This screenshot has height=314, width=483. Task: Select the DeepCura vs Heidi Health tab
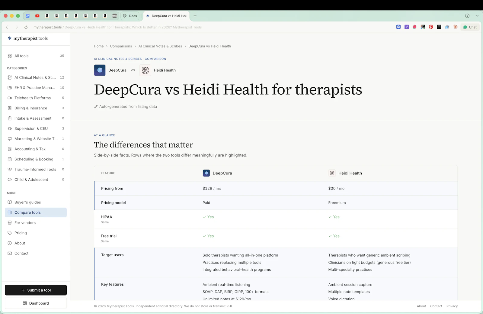[x=166, y=16]
